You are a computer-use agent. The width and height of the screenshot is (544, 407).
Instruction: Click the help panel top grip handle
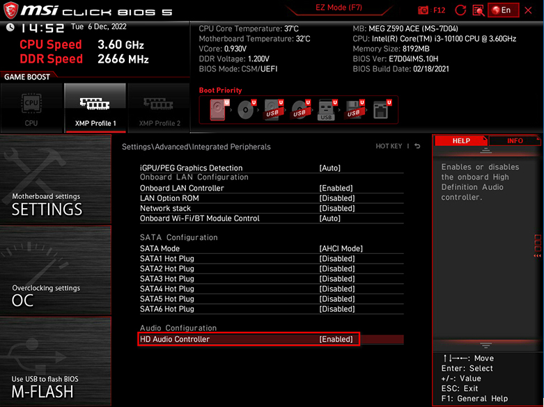coord(485,150)
